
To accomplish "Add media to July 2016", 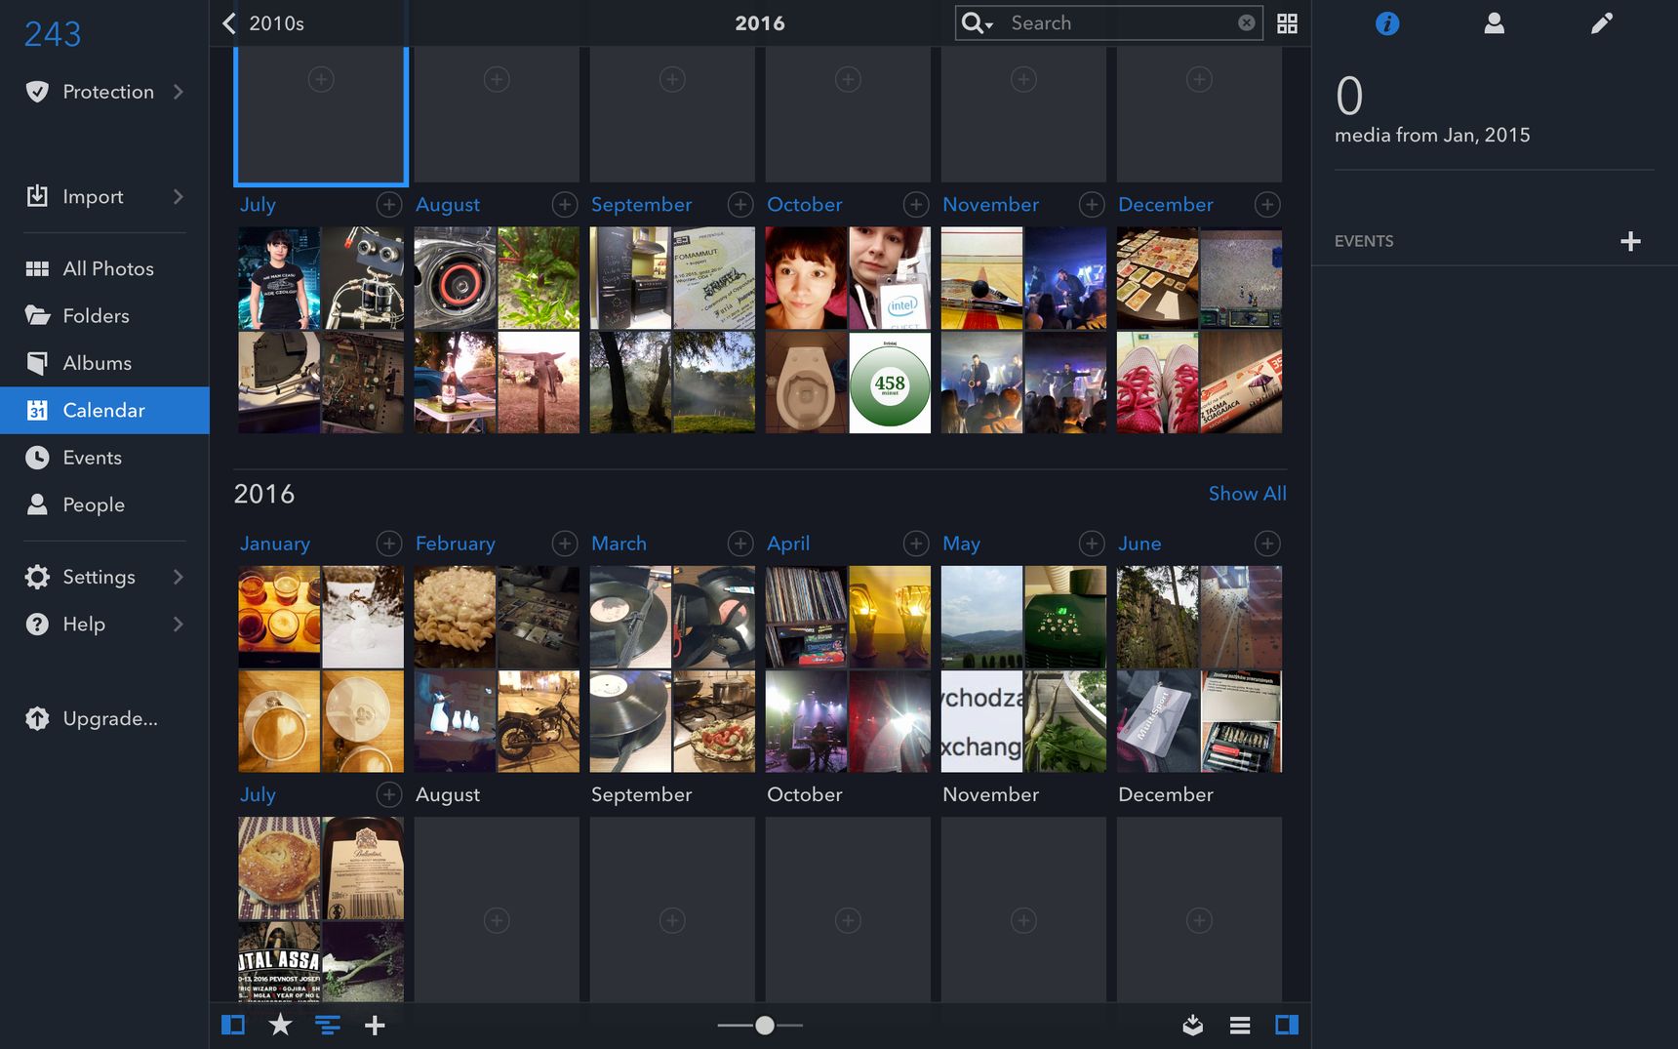I will tap(388, 794).
